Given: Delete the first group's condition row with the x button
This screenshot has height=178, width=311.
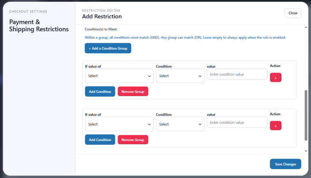Looking at the screenshot, I should [x=276, y=77].
